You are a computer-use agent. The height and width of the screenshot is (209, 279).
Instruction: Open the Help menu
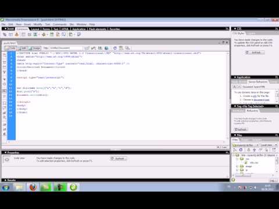(x=92, y=24)
